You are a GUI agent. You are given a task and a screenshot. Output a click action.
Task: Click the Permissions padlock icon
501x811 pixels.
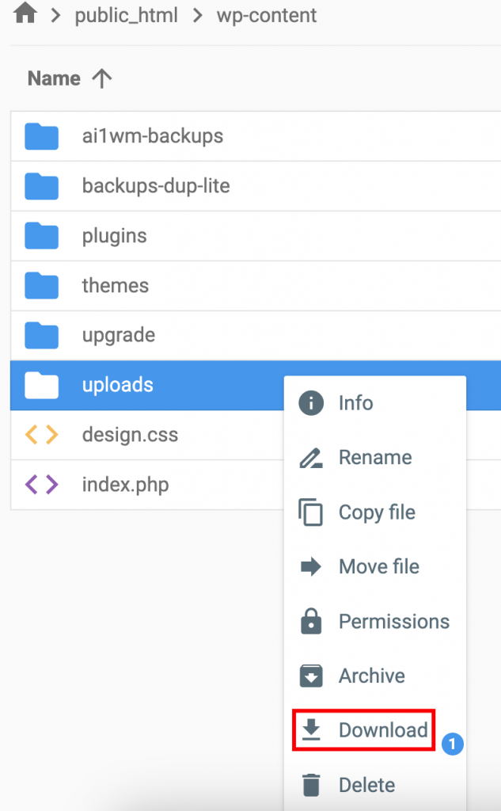(312, 621)
